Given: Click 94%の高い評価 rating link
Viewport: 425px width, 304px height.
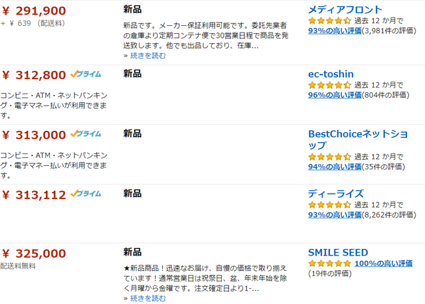Looking at the screenshot, I should point(335,167).
